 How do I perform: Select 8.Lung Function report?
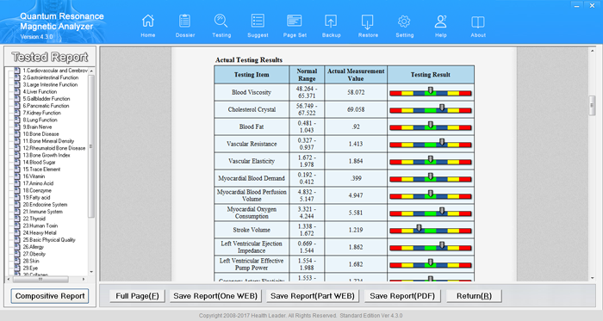(x=40, y=120)
